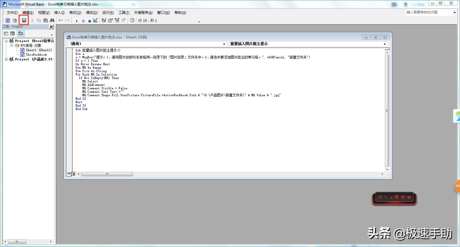This screenshot has height=247, width=460.
Task: Switch to Procedure View at code window bottom
Action: 69,174
